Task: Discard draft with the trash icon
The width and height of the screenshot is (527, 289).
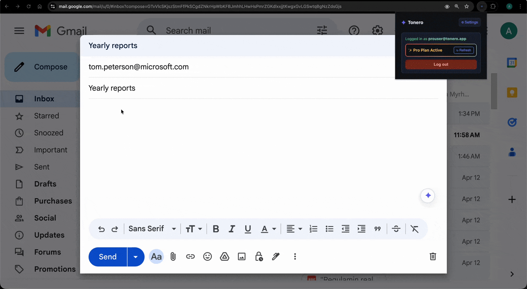Action: [433, 256]
